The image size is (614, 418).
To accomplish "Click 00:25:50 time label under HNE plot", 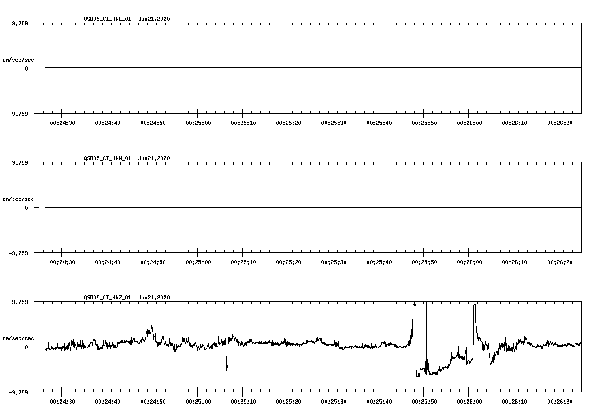I will point(424,123).
